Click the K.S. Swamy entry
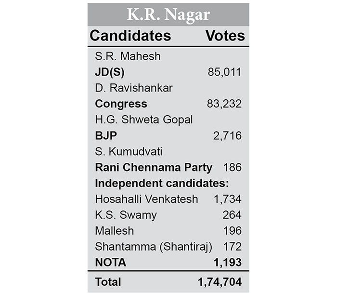 126,215
